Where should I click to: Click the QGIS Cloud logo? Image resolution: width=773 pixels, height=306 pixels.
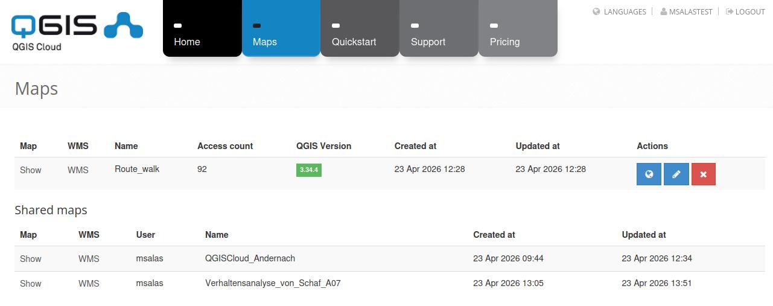77,31
